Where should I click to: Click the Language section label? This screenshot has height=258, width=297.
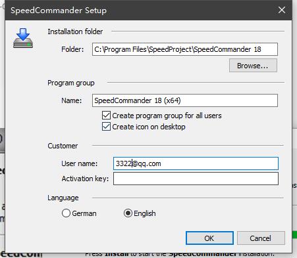pyautogui.click(x=63, y=198)
